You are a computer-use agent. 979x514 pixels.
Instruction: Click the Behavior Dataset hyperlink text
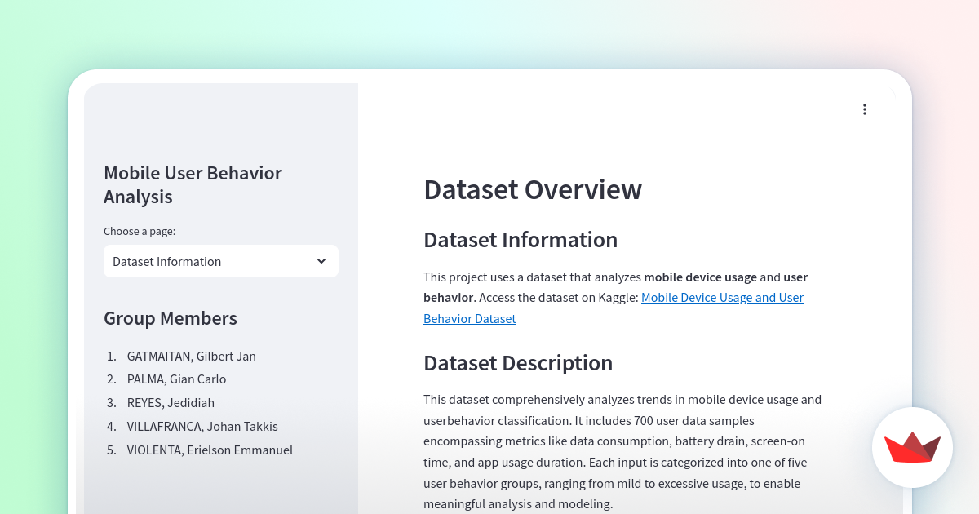469,318
